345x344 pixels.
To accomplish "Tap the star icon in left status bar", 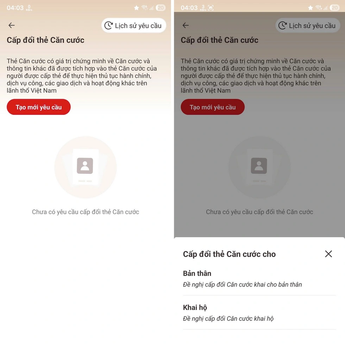I will click(137, 8).
